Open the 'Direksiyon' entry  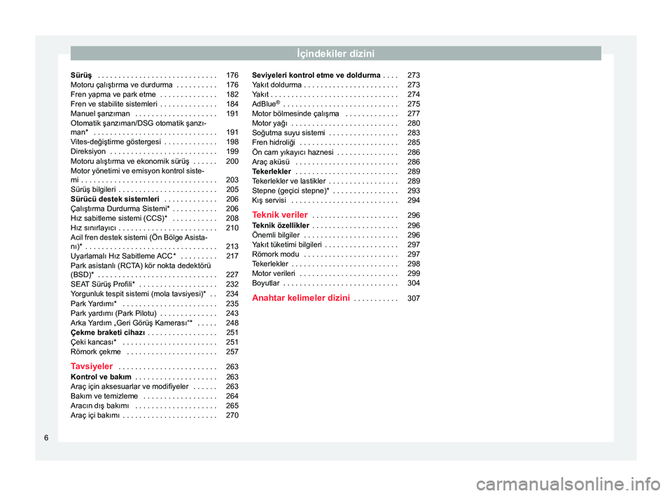[x=154, y=151]
